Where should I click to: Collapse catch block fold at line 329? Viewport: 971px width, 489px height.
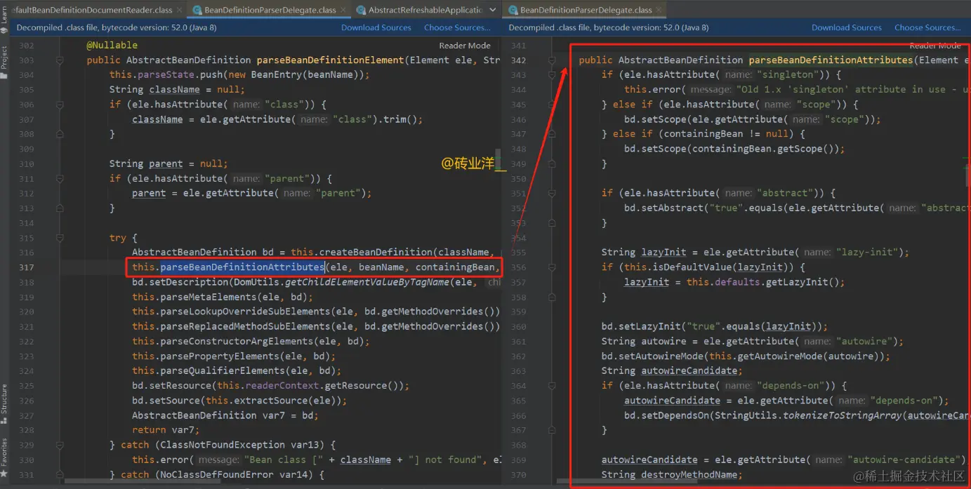point(59,445)
